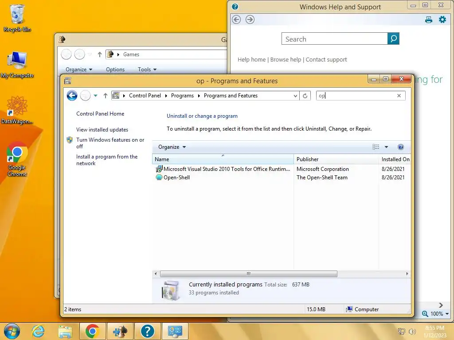Refresh the Programs and Features address bar
Viewport: 454px width, 340px height.
305,96
